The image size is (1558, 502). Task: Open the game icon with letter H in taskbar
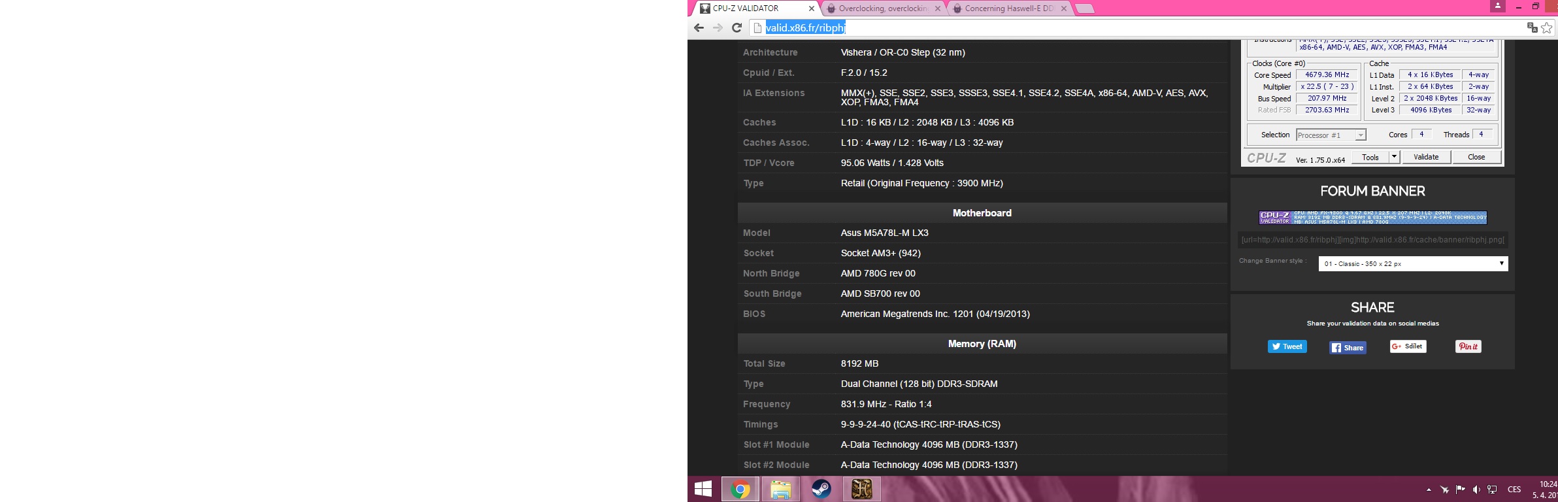[x=862, y=489]
